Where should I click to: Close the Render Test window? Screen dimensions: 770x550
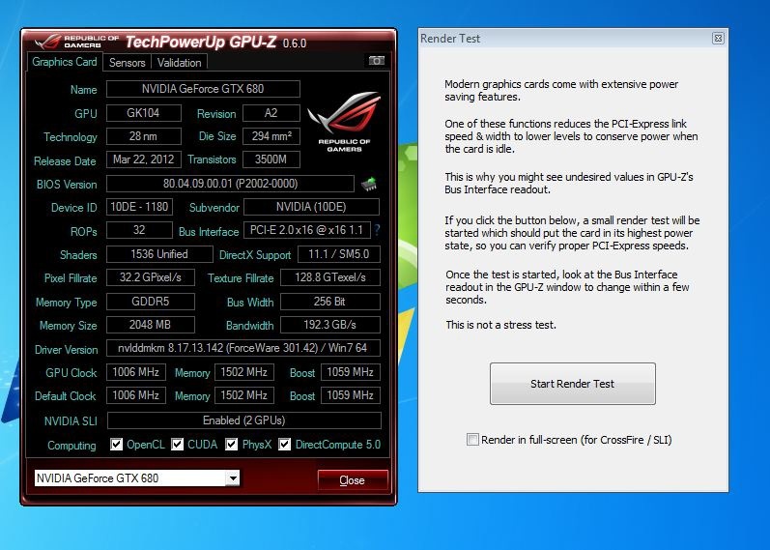(x=718, y=38)
